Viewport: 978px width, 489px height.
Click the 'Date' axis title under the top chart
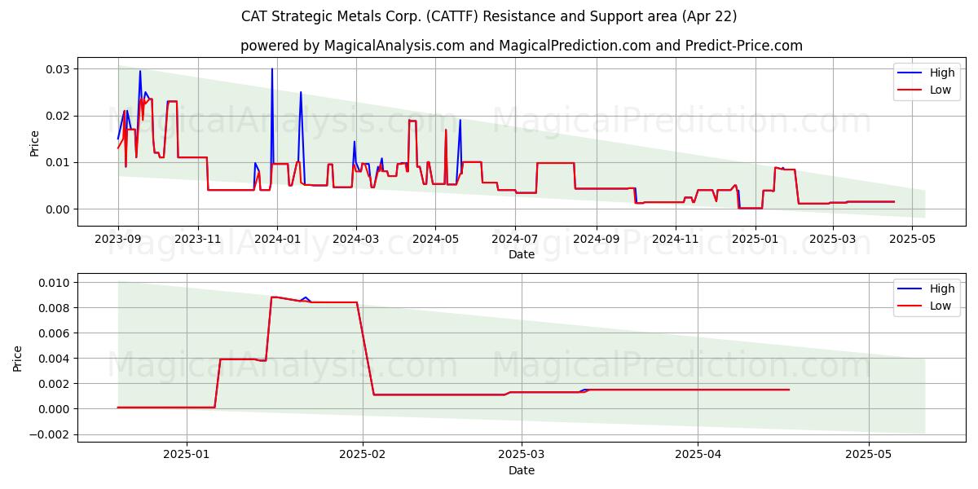click(522, 255)
